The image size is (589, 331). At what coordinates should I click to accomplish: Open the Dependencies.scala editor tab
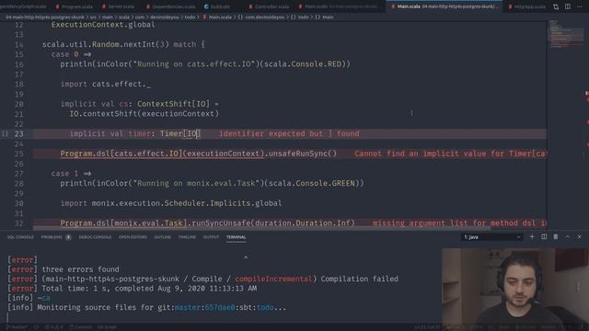[x=171, y=6]
